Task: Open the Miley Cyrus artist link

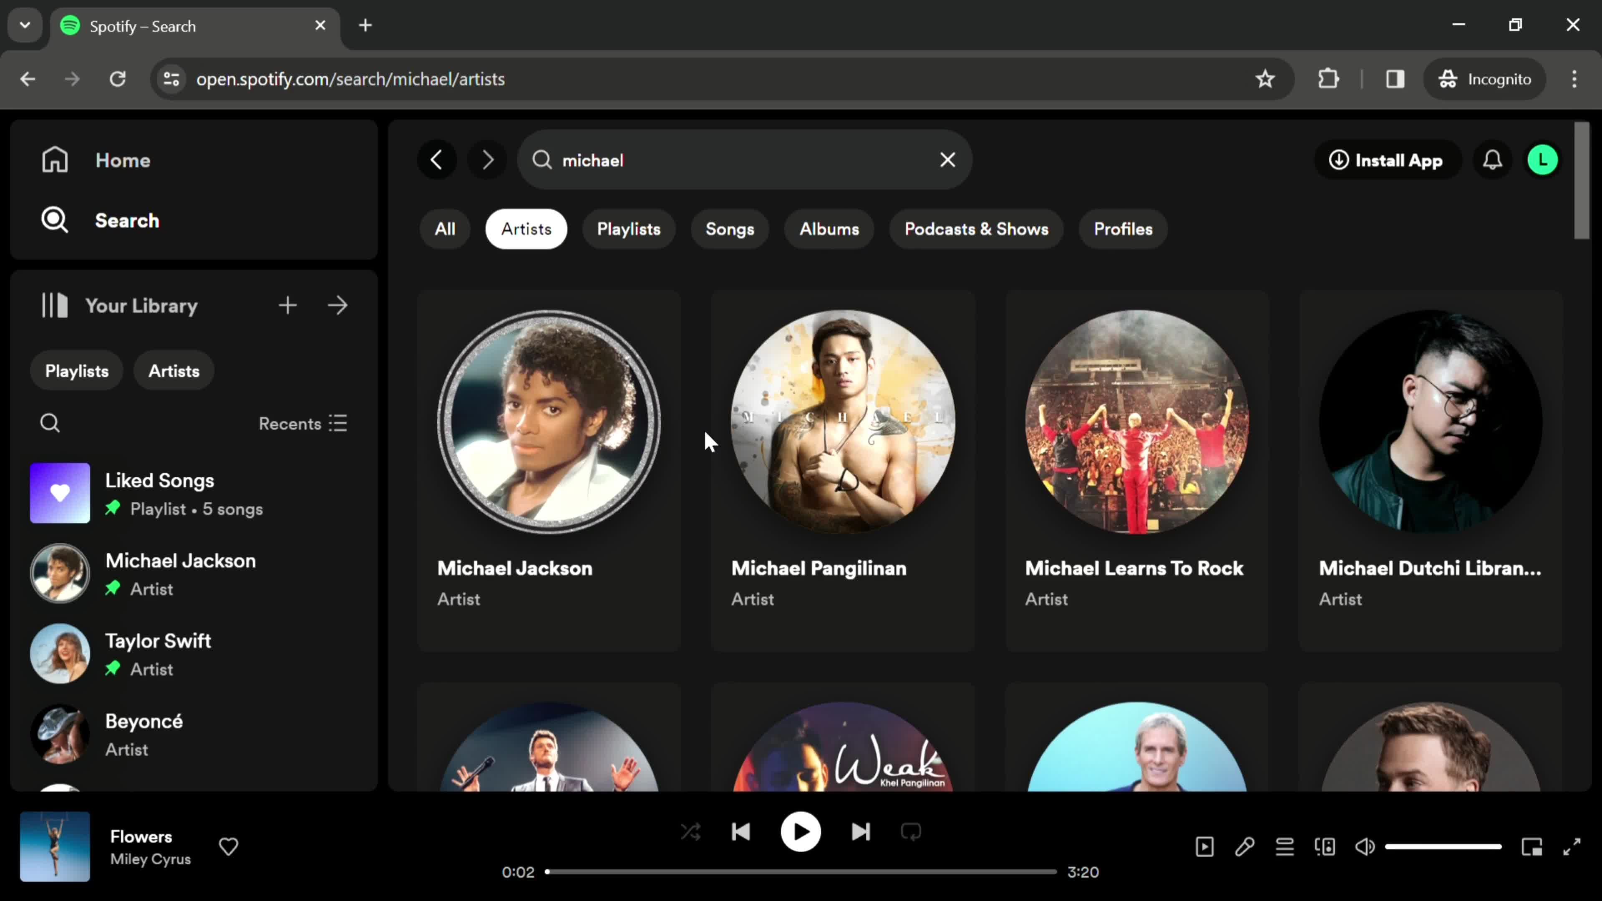Action: pyautogui.click(x=151, y=859)
